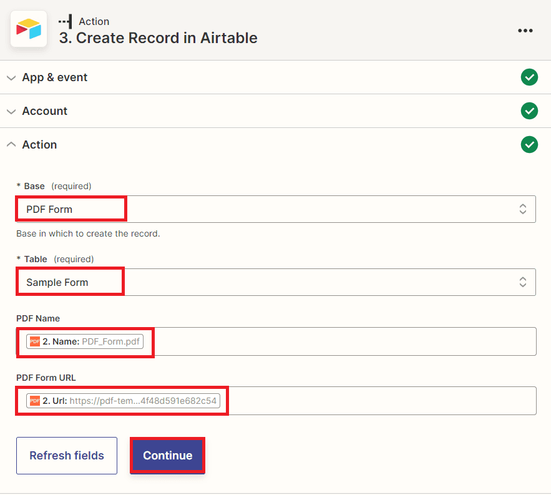Collapse the Action section
The width and height of the screenshot is (551, 495).
(x=11, y=144)
